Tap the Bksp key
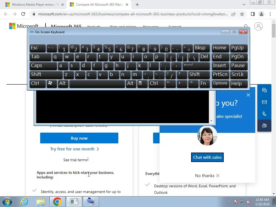The image size is (276, 207). pos(202,49)
